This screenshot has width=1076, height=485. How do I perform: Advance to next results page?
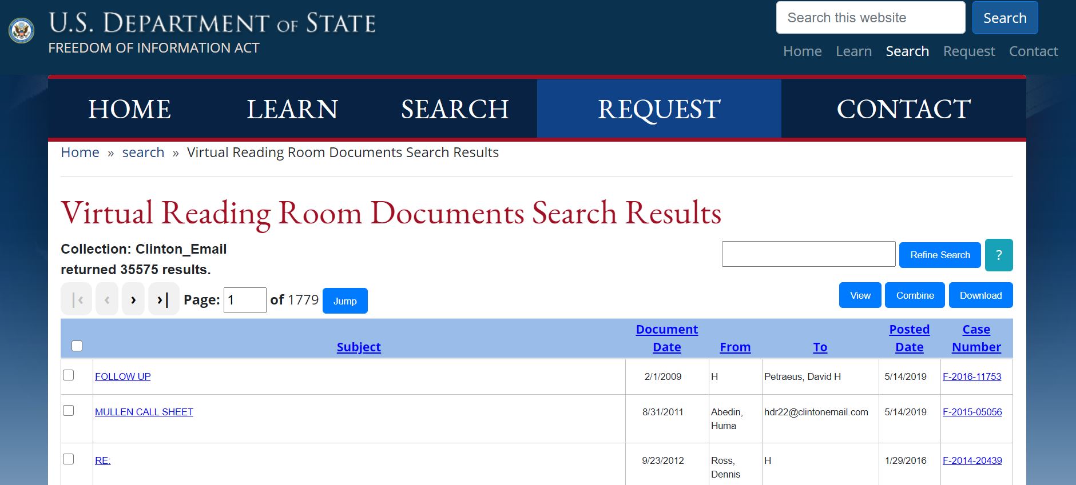(x=133, y=299)
